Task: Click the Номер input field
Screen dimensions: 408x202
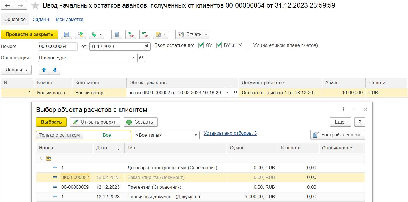Action: [57, 46]
